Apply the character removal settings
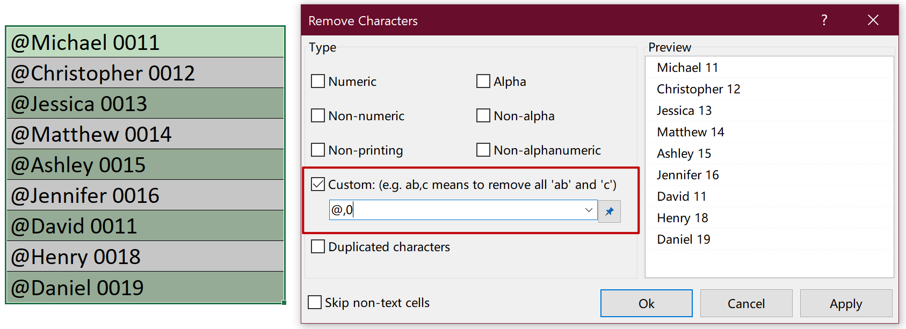This screenshot has width=906, height=329. tap(846, 303)
